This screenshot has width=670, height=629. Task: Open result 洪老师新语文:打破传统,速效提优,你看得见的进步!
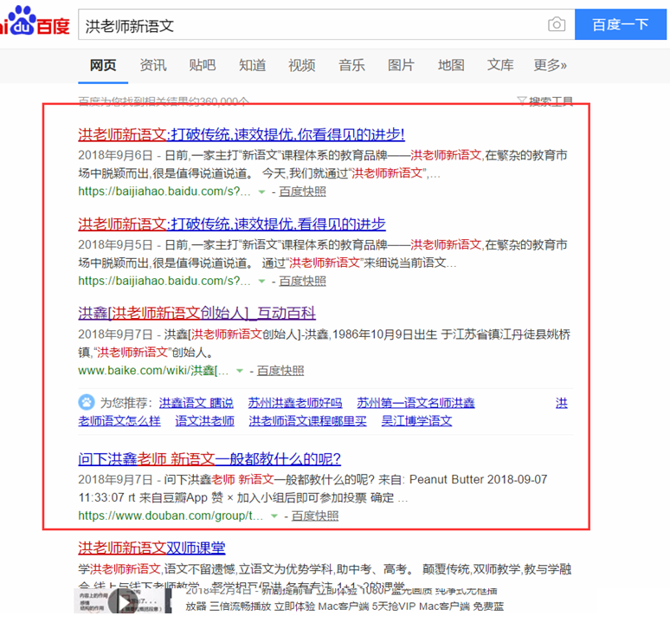pos(242,134)
